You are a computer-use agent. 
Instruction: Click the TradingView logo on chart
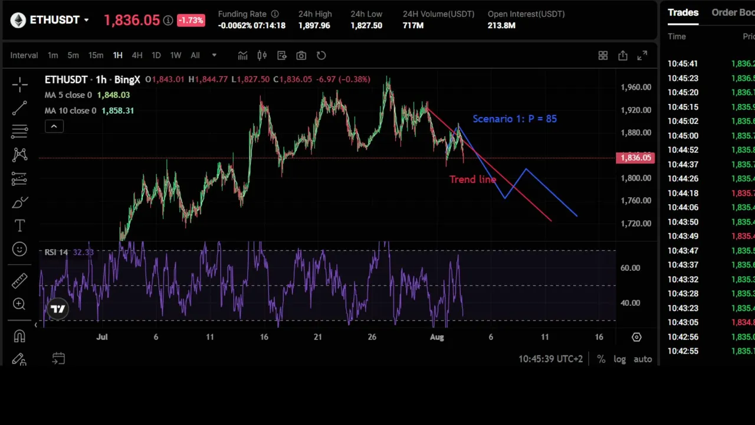(x=58, y=309)
